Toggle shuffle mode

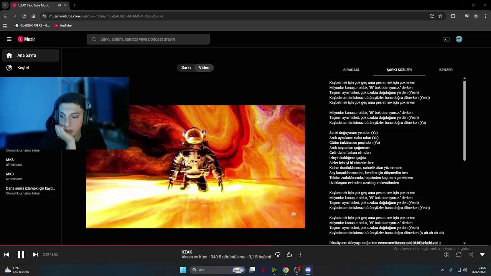click(471, 255)
